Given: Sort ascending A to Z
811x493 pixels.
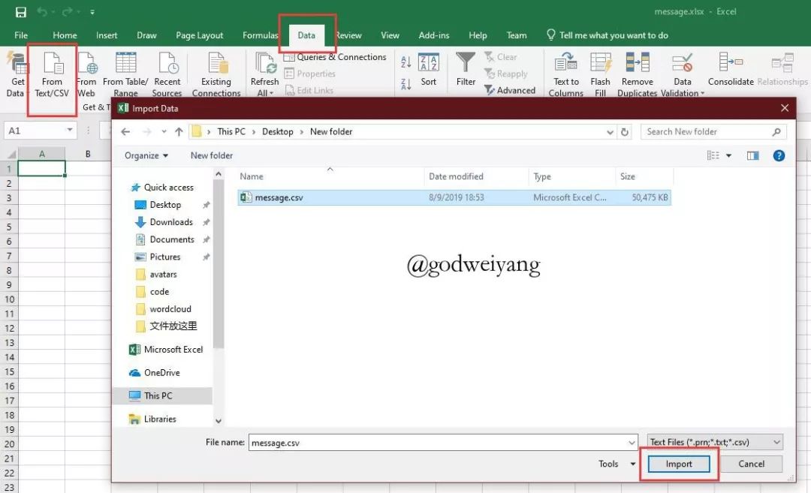Looking at the screenshot, I should tap(406, 62).
